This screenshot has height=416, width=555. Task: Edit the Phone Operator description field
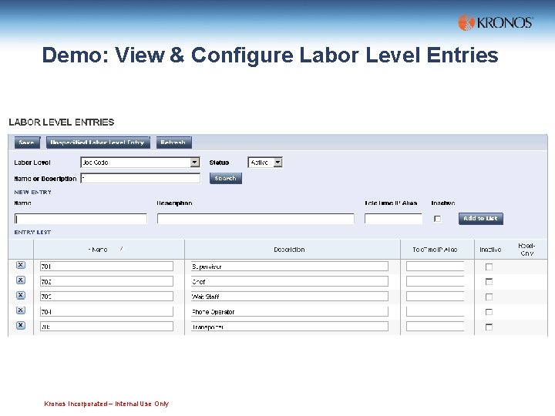pos(290,312)
